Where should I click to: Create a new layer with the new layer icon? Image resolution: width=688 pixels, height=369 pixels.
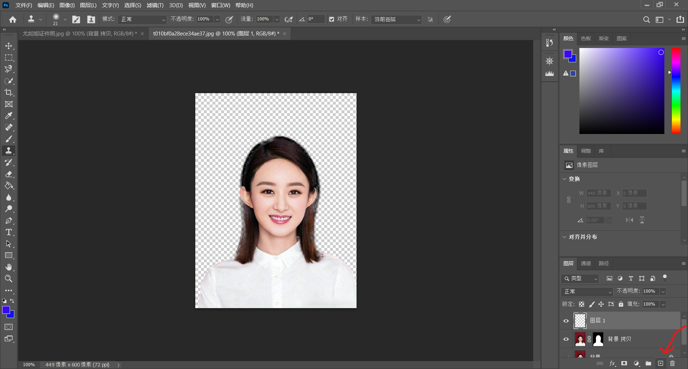(x=661, y=363)
